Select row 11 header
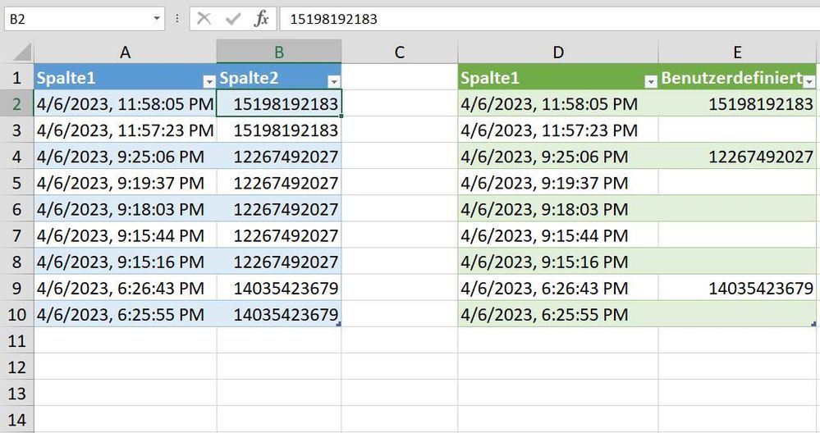This screenshot has width=820, height=433. pyautogui.click(x=16, y=340)
